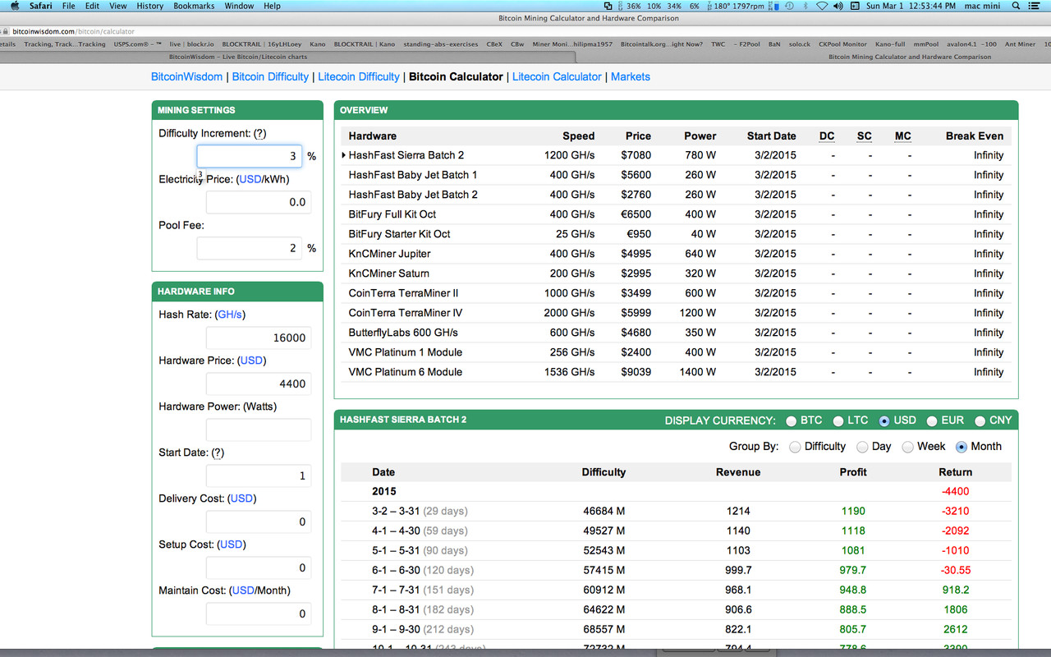The width and height of the screenshot is (1051, 657).
Task: Select EUR display currency
Action: click(932, 420)
